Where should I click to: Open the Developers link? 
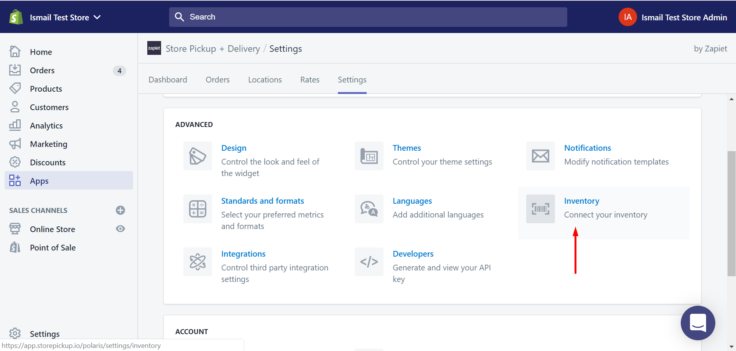point(413,254)
